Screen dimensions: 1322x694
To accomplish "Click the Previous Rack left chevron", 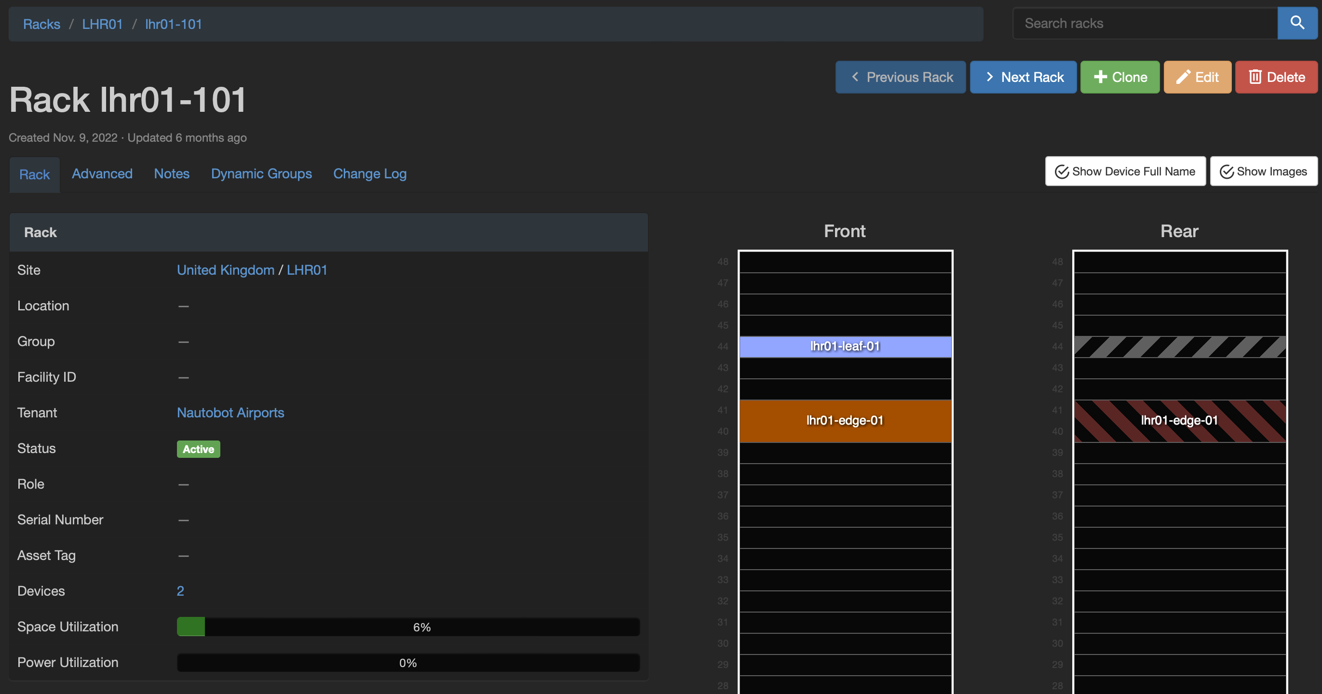I will (x=855, y=77).
